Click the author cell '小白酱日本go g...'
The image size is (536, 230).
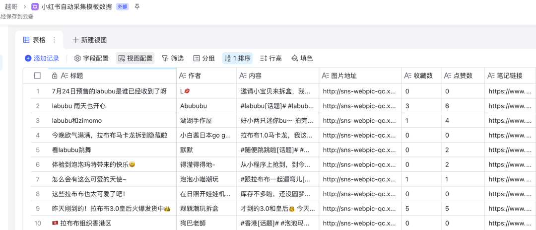tap(206, 135)
